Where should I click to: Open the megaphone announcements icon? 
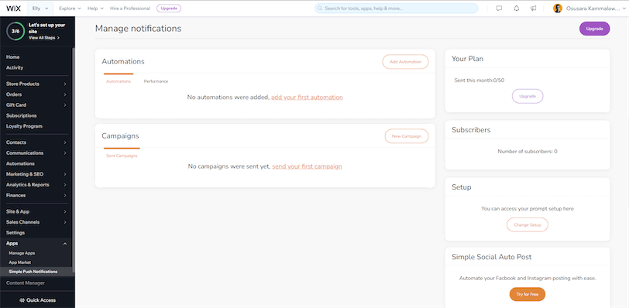(x=533, y=9)
